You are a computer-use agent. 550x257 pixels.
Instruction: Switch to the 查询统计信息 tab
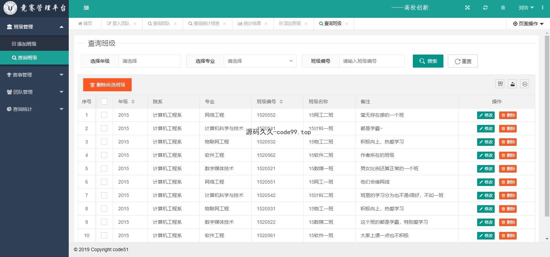204,24
